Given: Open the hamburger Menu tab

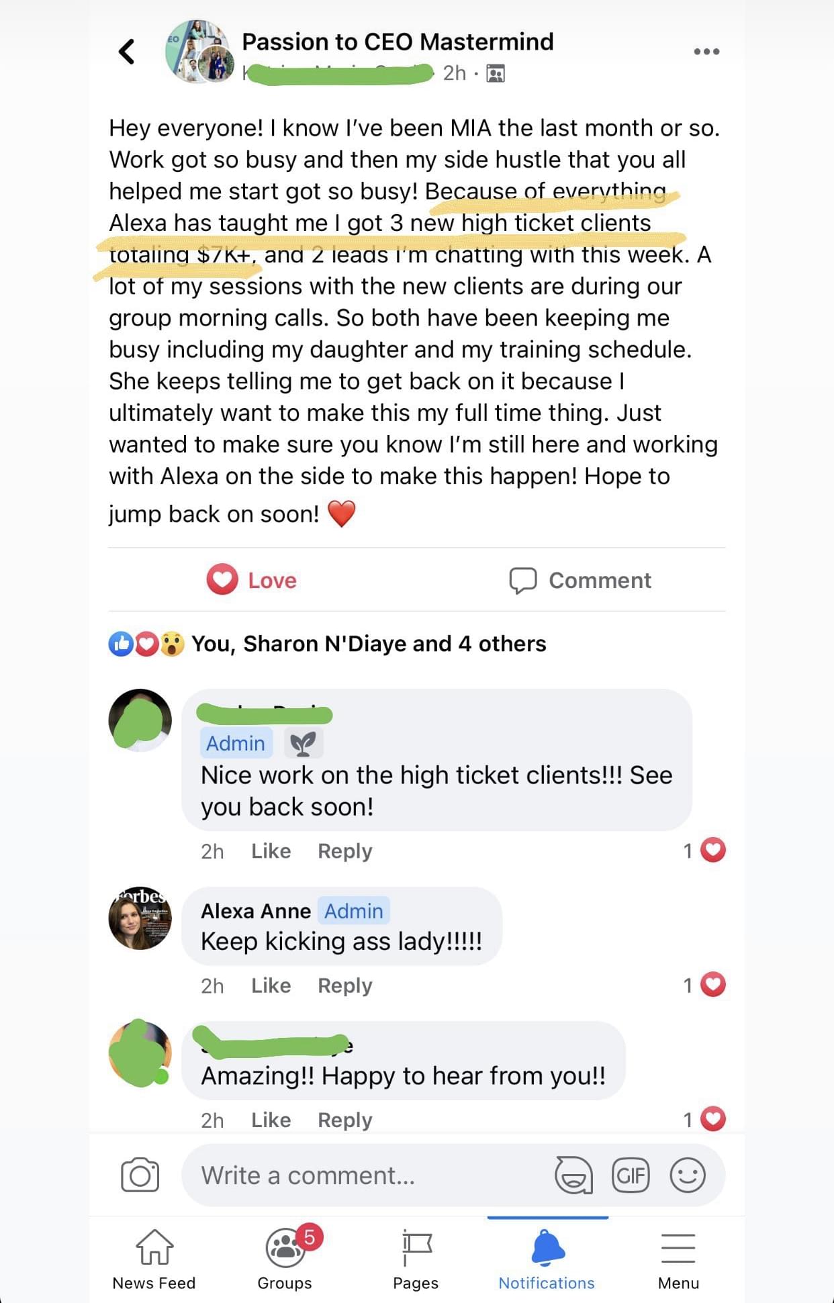Looking at the screenshot, I should coord(678,1259).
